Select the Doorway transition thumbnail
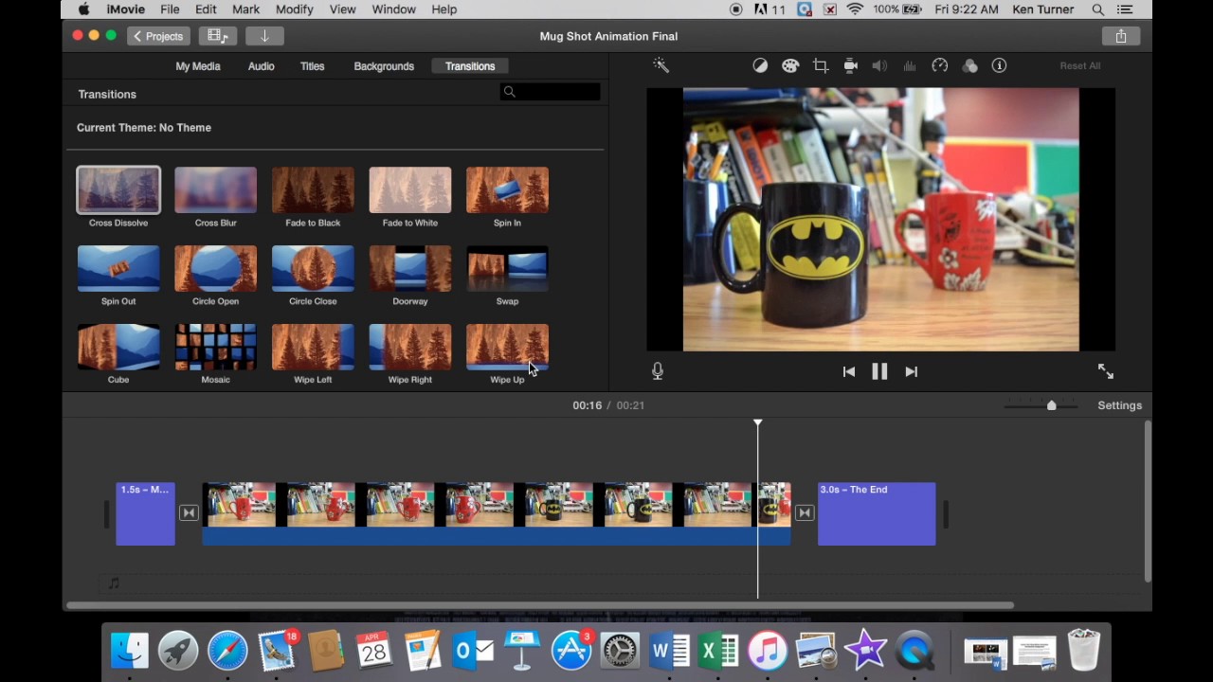 point(410,269)
